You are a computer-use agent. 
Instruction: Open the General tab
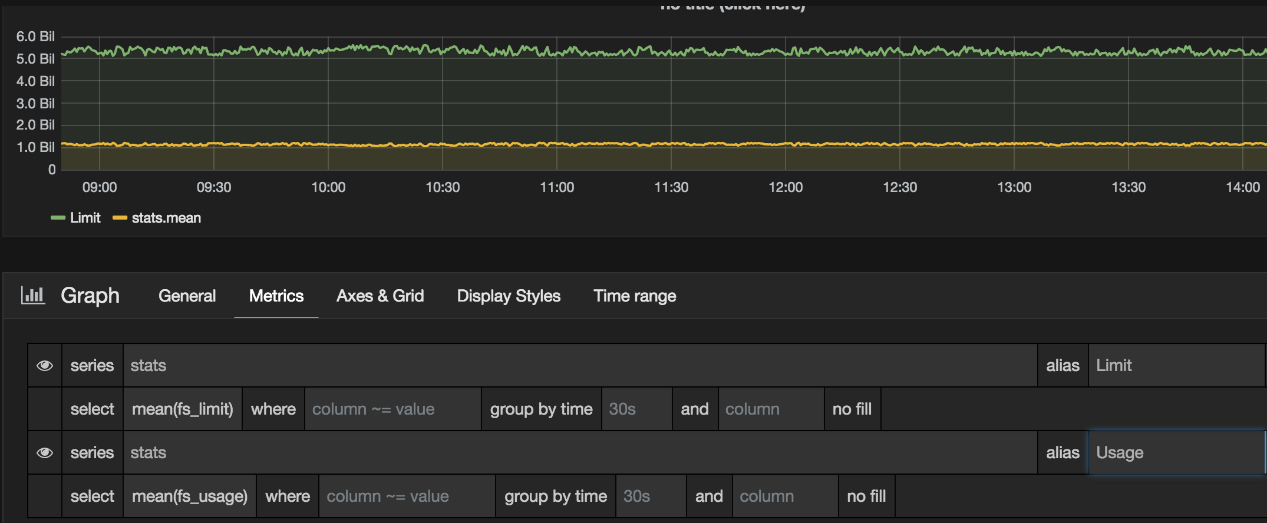point(187,296)
